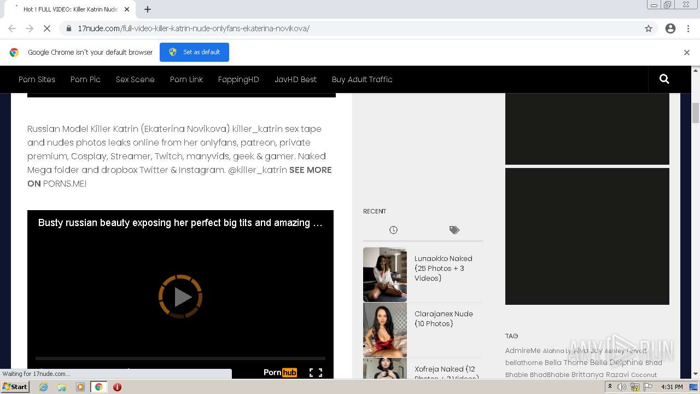Open the Clarajanex recent post link
The image size is (700, 394).
coord(444,318)
